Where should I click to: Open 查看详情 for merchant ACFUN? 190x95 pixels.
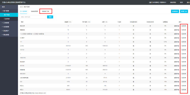tap(177, 66)
